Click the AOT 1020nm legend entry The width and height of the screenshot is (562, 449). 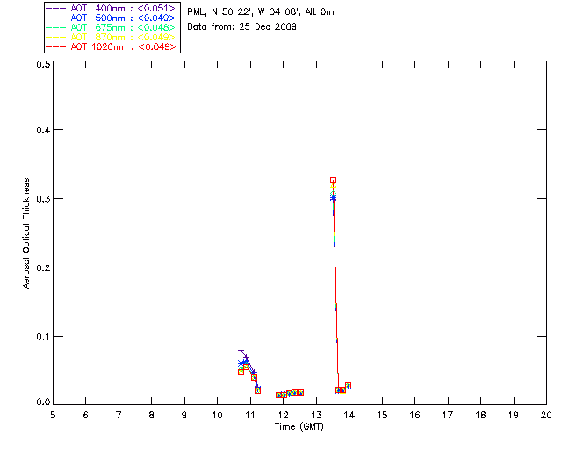(x=112, y=46)
